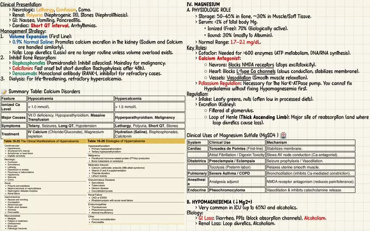Click 'Analgesia adjunct' cell

237,181
